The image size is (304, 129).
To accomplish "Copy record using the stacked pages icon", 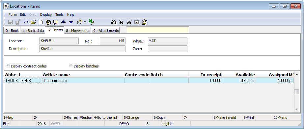I will (48, 22).
